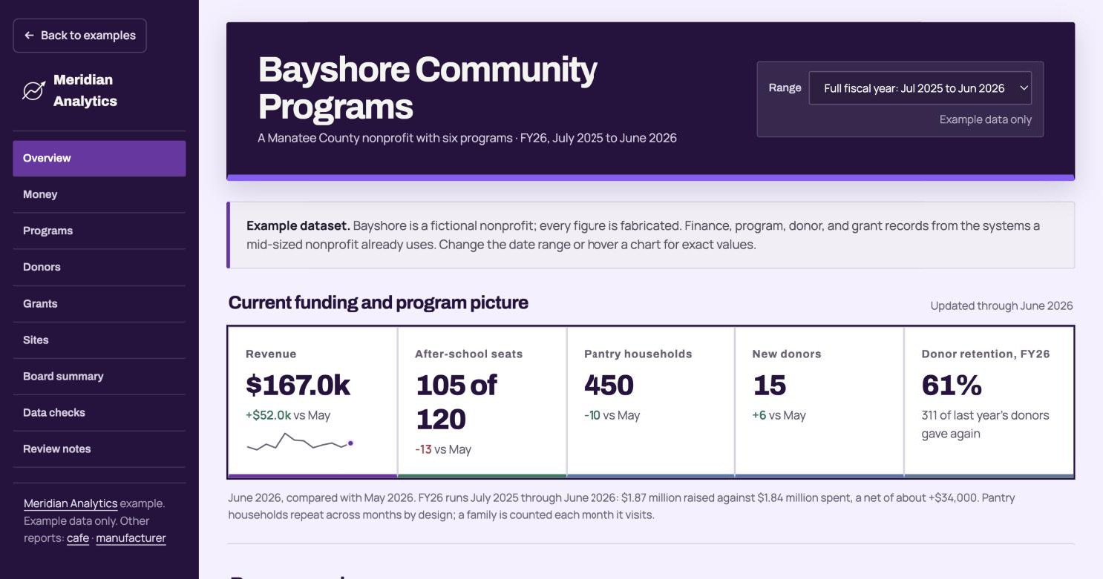1103x579 pixels.
Task: Follow the Meridian Analytics footer link
Action: point(71,503)
